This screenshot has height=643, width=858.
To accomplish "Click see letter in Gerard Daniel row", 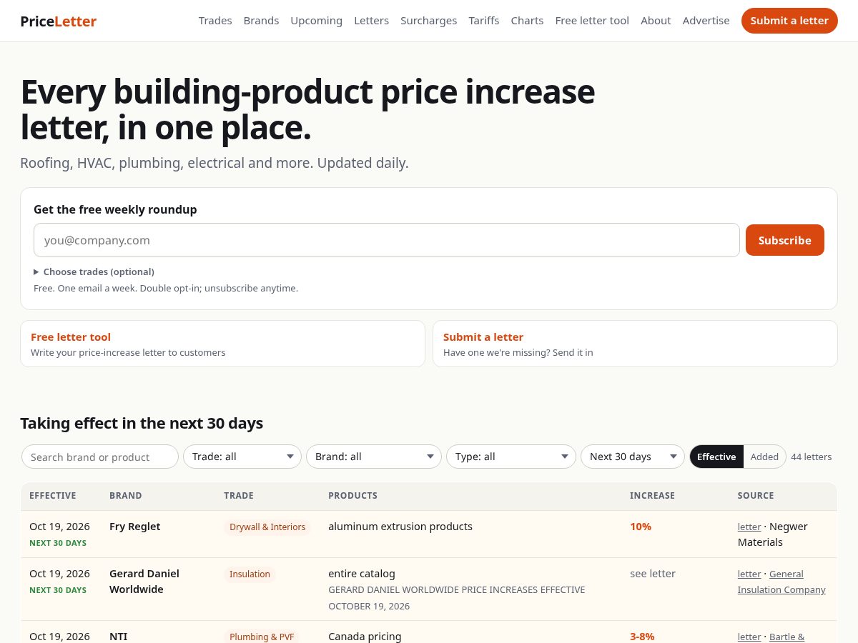I will [653, 574].
